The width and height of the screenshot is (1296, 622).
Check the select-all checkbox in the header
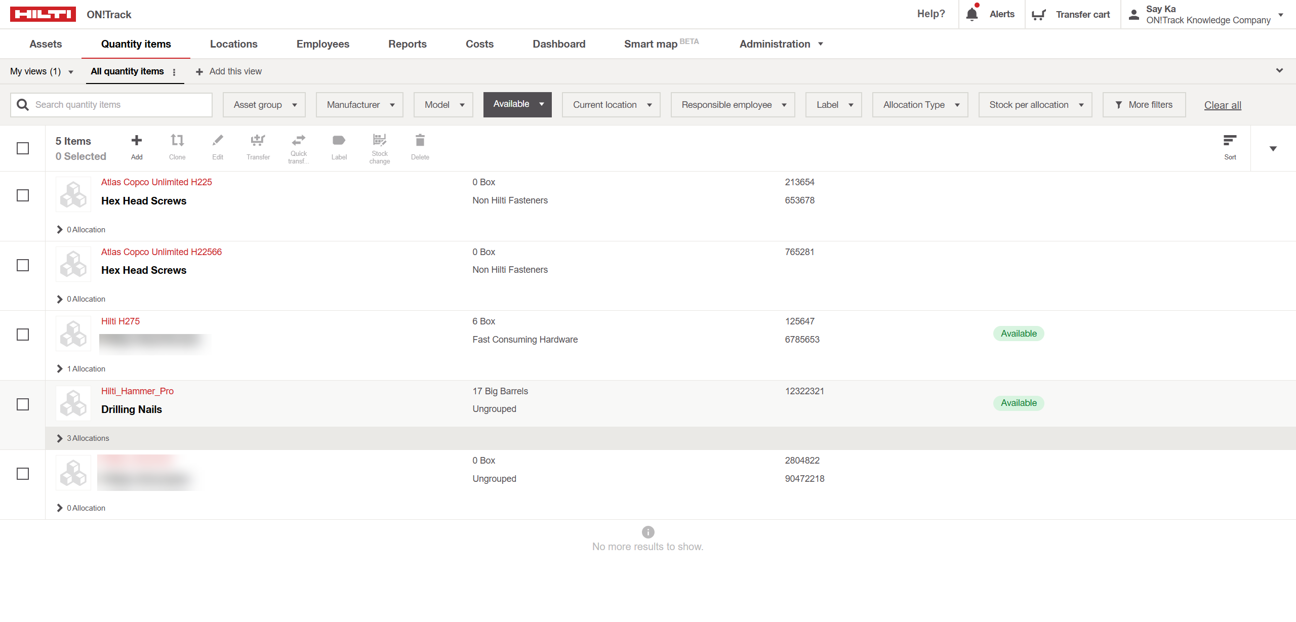click(x=23, y=148)
